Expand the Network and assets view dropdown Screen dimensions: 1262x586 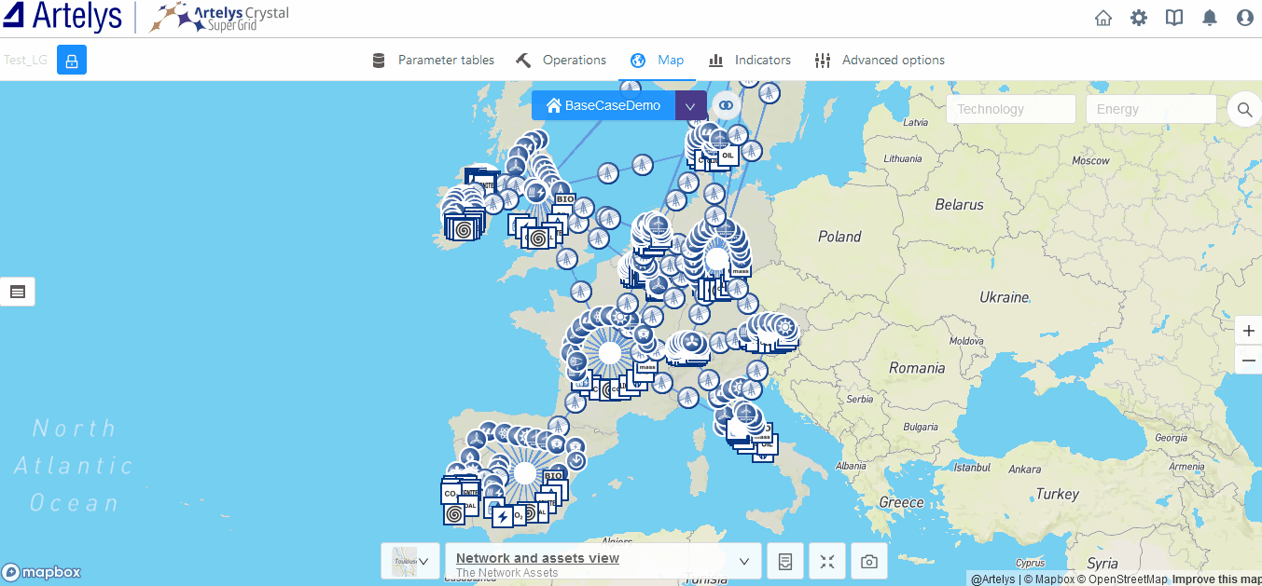(743, 561)
